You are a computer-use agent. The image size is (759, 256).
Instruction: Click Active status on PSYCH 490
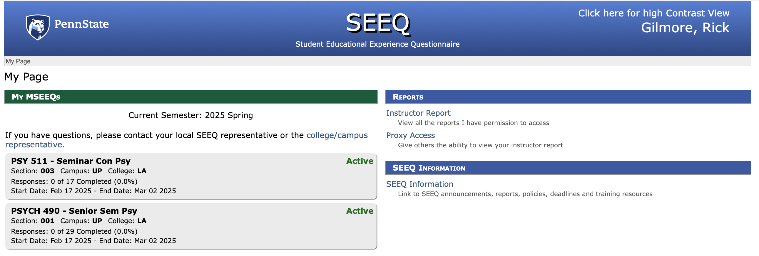(x=360, y=211)
